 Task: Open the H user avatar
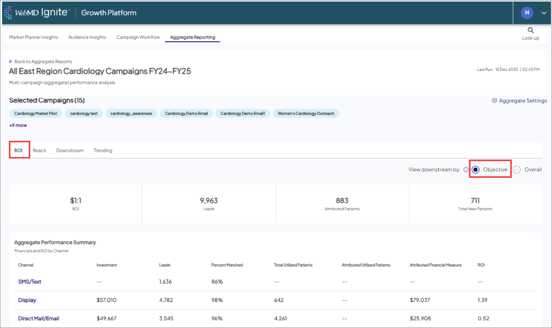click(x=527, y=12)
